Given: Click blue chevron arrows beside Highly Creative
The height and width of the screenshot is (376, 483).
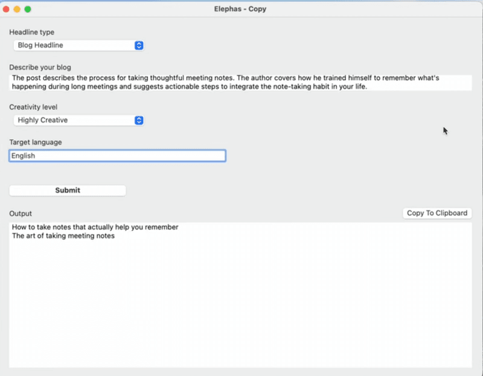Looking at the screenshot, I should [139, 120].
